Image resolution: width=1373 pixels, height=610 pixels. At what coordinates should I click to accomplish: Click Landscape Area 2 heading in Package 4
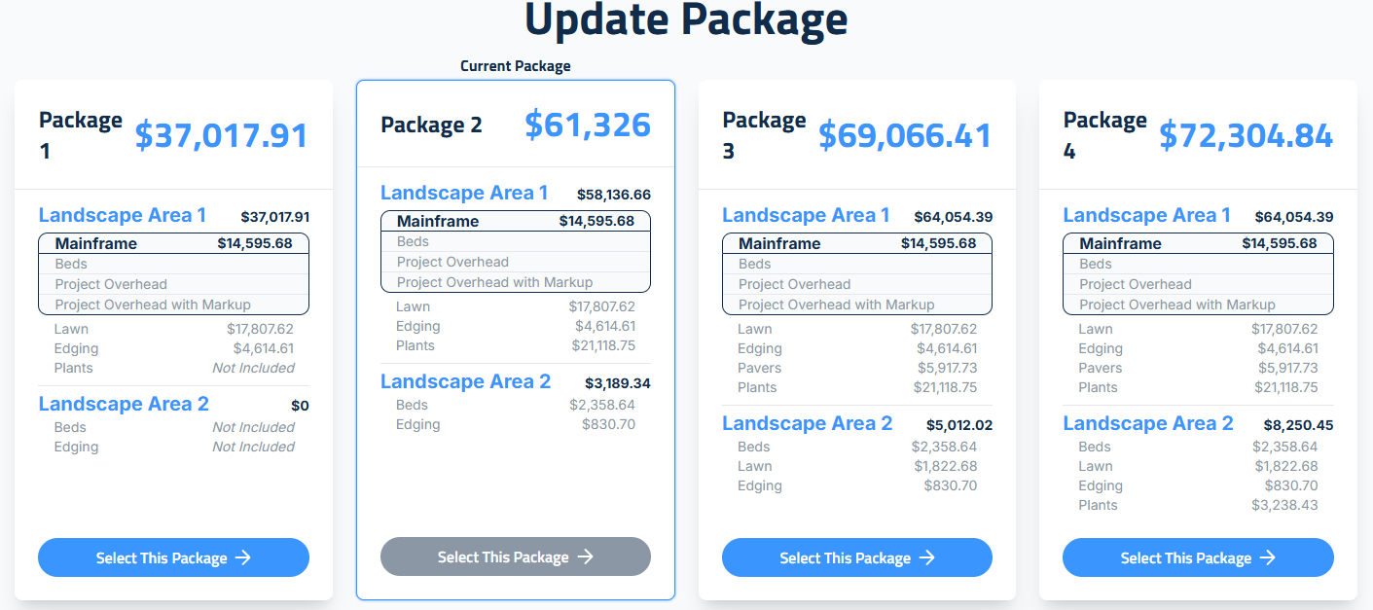click(x=1147, y=423)
